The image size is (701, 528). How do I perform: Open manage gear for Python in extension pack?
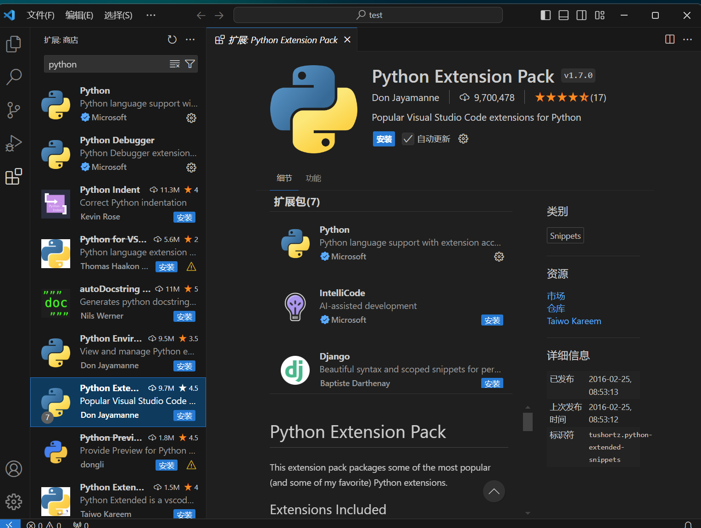click(x=499, y=257)
